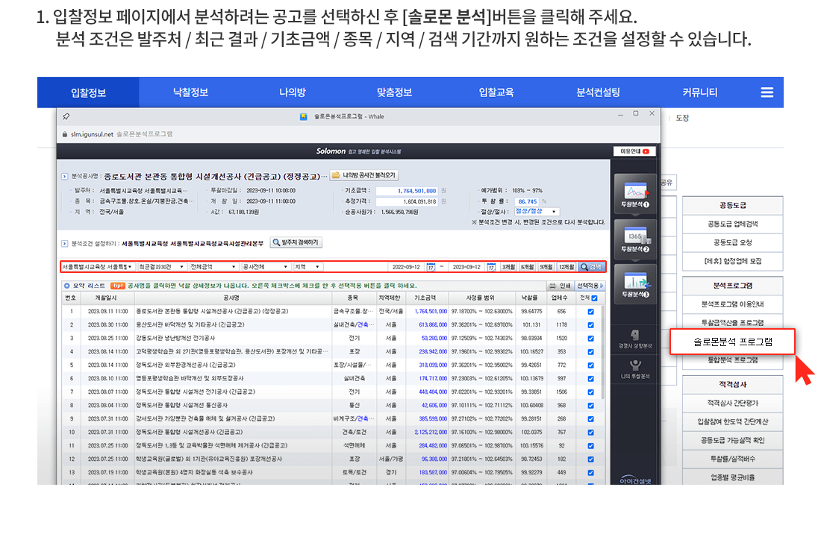Open 투찰분석 1 chart icon in sidebar
821x537 pixels.
[x=635, y=195]
